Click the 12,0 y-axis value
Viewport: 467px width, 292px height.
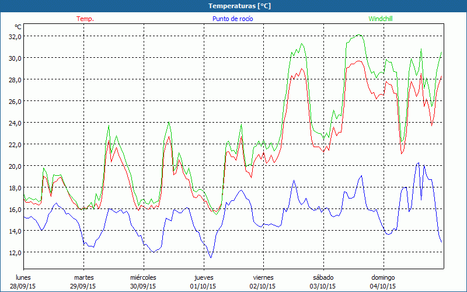coord(15,252)
